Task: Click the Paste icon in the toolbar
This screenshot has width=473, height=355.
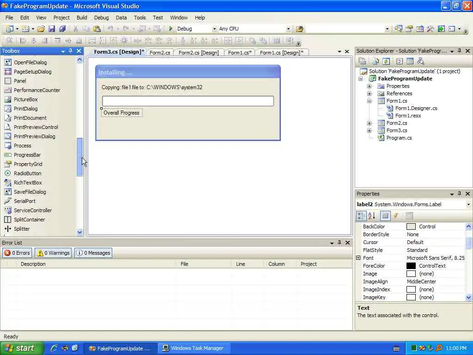Action: click(97, 29)
